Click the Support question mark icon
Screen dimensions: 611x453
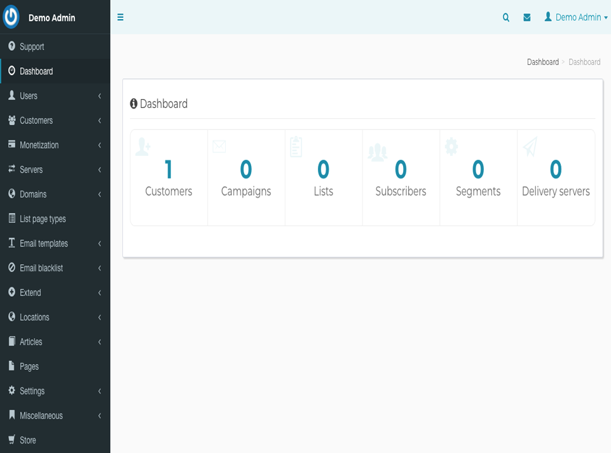point(11,46)
